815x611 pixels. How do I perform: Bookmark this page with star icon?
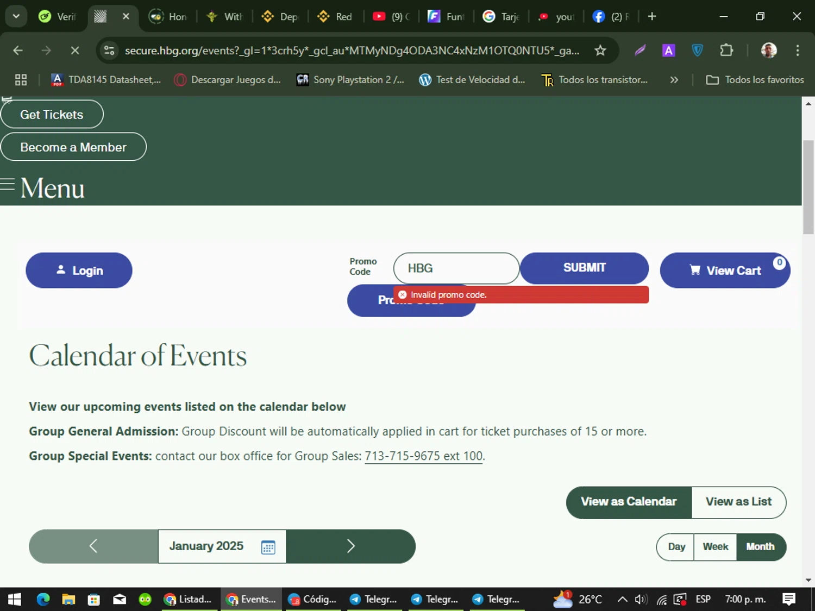click(600, 51)
